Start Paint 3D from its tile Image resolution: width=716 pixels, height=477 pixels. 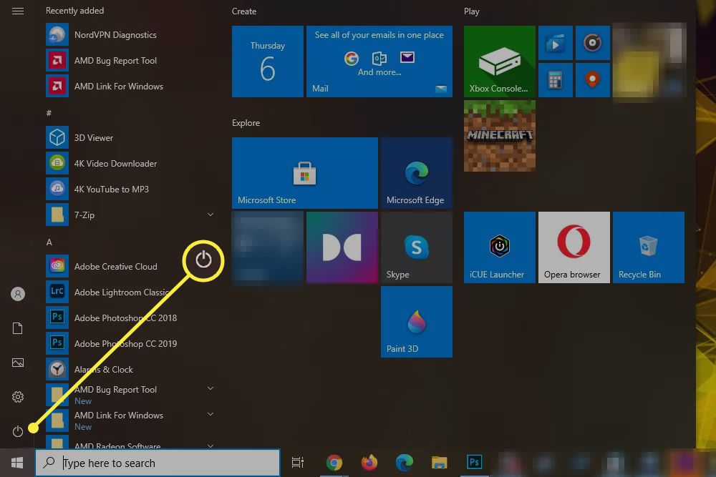417,321
